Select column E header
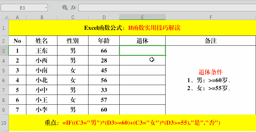Image resolution: width=256 pixels, height=132 pixels. point(142,17)
